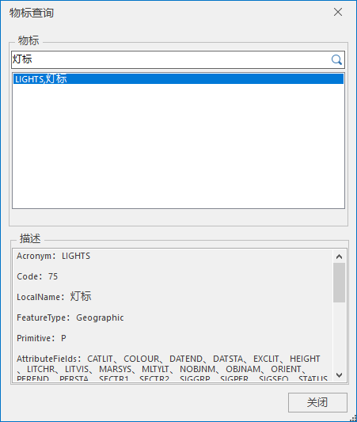Click the 物标查询 title bar text
The height and width of the screenshot is (422, 357).
click(x=32, y=13)
